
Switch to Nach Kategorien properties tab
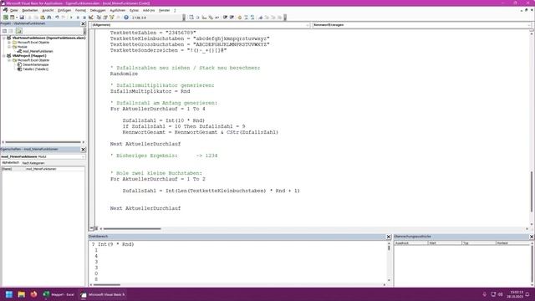[33, 163]
